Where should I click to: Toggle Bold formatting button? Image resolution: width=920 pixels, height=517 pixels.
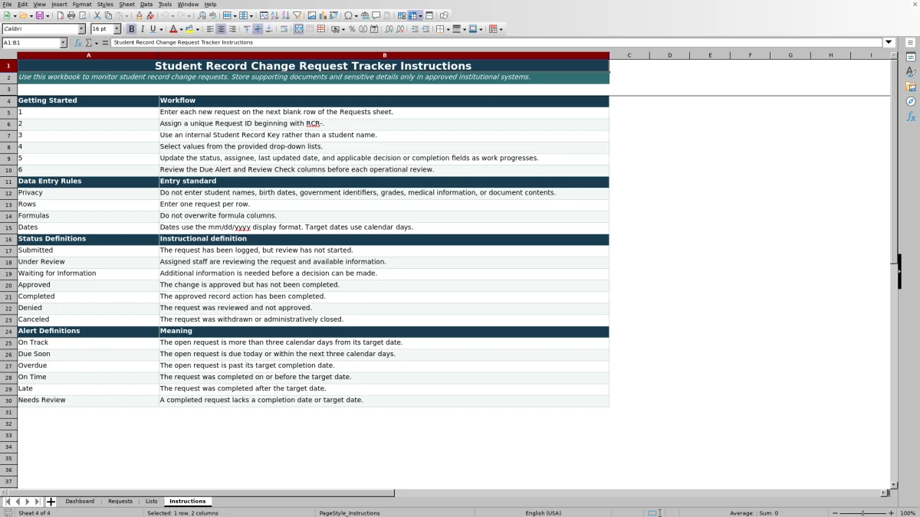[131, 29]
